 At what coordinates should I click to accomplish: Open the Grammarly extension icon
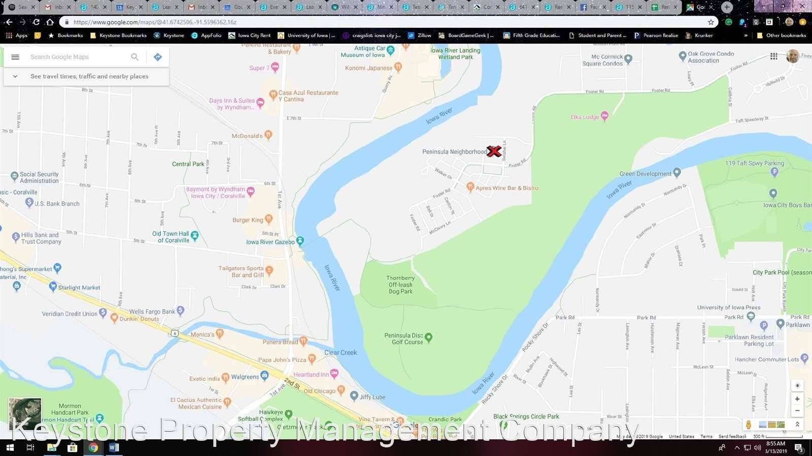coord(729,22)
